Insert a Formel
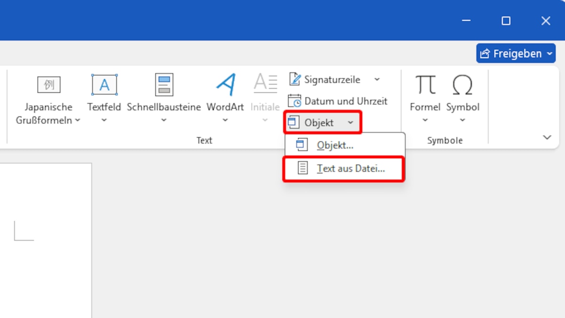565x318 pixels. (x=424, y=92)
